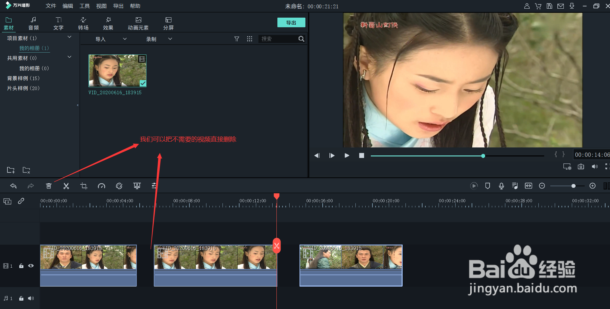This screenshot has width=610, height=309.
Task: Click the green 导出 button
Action: (291, 22)
